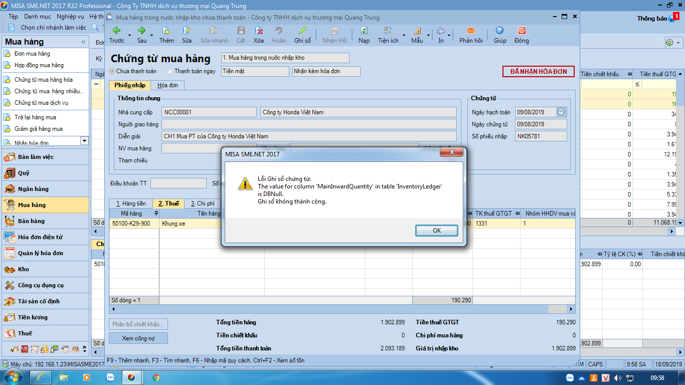Open the 2. Thuế tab

[168, 204]
